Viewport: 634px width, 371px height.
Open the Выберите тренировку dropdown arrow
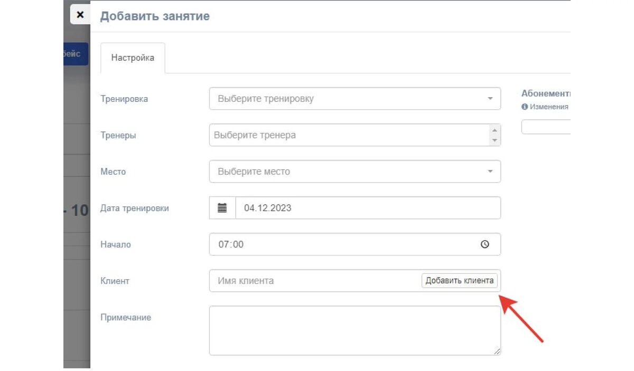[490, 99]
